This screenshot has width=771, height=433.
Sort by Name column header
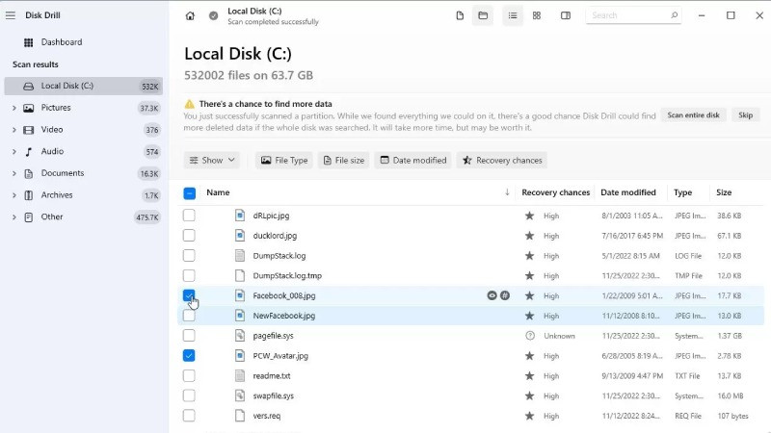tap(218, 192)
